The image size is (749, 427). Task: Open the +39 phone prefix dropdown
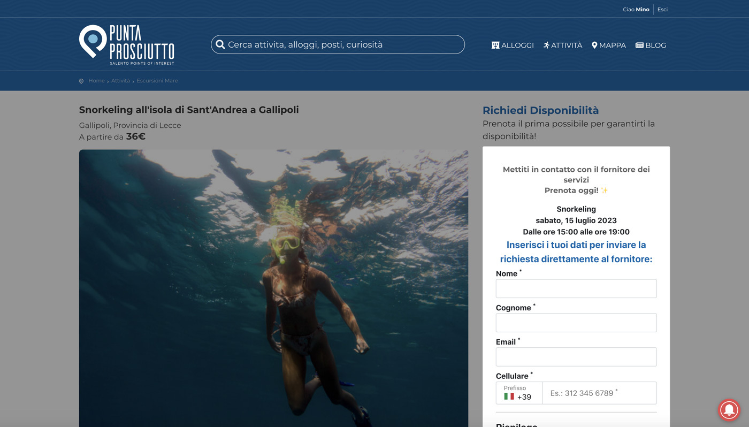[518, 393]
